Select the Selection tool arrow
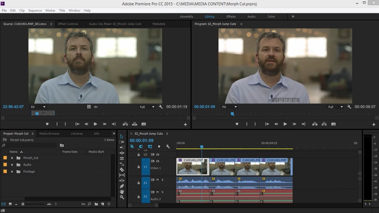The image size is (379, 213). pos(122,136)
